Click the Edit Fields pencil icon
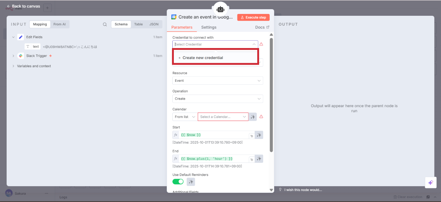Image resolution: width=441 pixels, height=202 pixels. [21, 37]
